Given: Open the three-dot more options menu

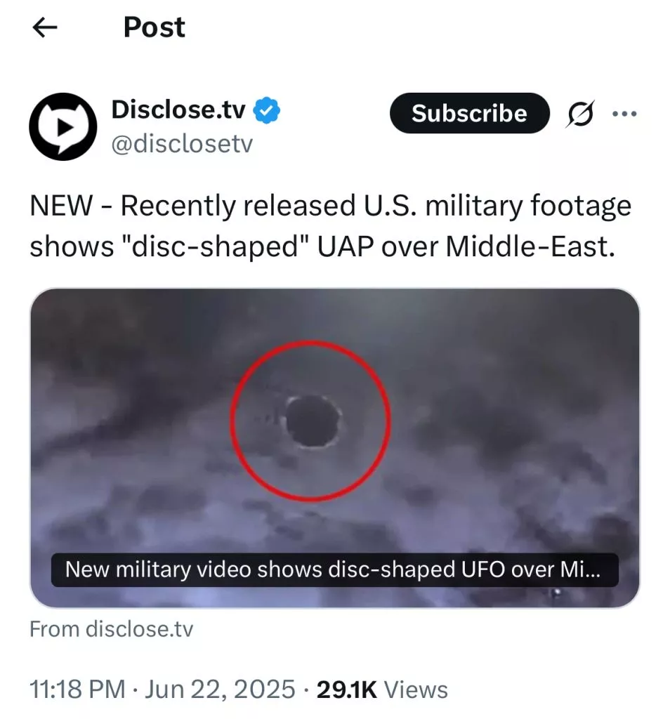Looking at the screenshot, I should point(624,113).
